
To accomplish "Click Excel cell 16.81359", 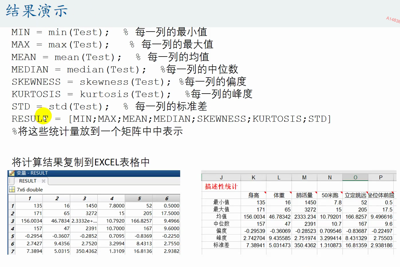I will point(355,245).
